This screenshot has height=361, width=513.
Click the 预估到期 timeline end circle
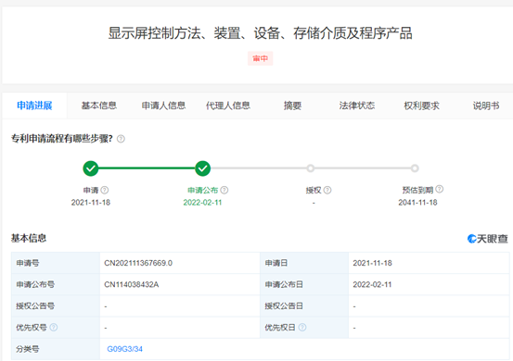(415, 168)
